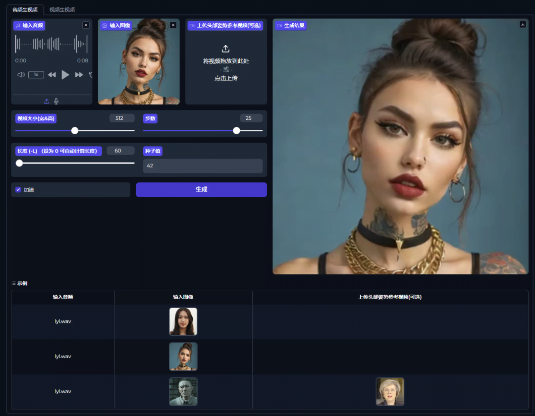The width and height of the screenshot is (535, 416).
Task: Open the 1x playback speed selector
Action: click(35, 74)
